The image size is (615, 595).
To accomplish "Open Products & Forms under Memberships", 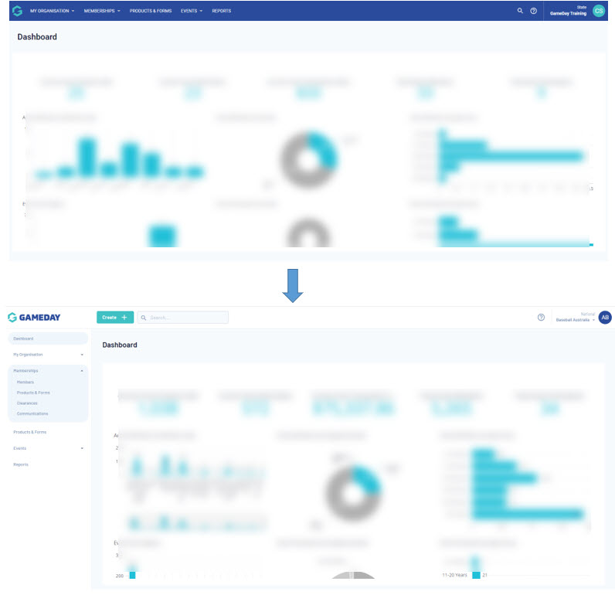I will pos(33,393).
